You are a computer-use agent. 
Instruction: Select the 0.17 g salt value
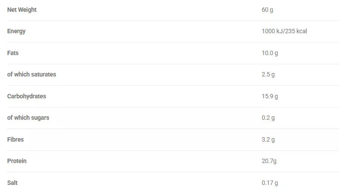270,183
